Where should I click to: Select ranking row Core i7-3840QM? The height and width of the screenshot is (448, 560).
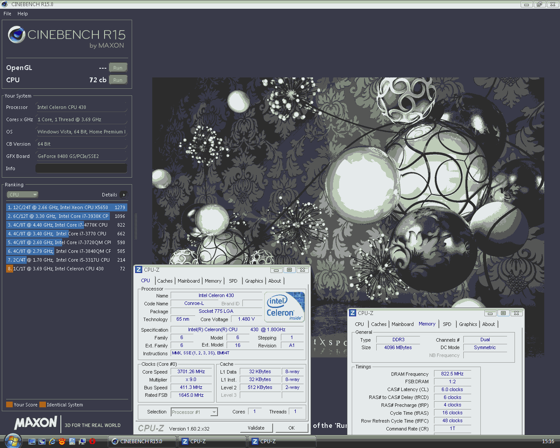point(66,251)
